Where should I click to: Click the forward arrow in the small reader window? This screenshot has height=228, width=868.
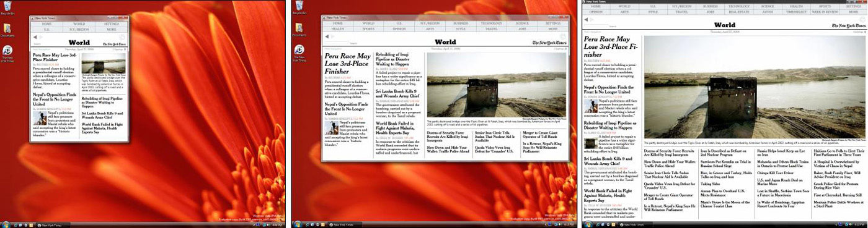tap(41, 37)
